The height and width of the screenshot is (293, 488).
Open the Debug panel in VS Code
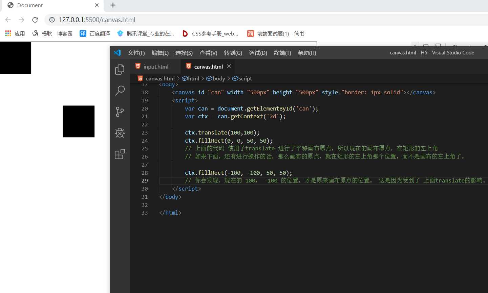pos(120,133)
